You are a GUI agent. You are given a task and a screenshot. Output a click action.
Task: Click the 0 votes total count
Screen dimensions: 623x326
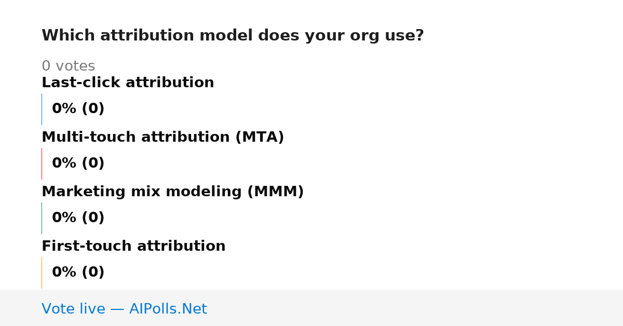(68, 66)
